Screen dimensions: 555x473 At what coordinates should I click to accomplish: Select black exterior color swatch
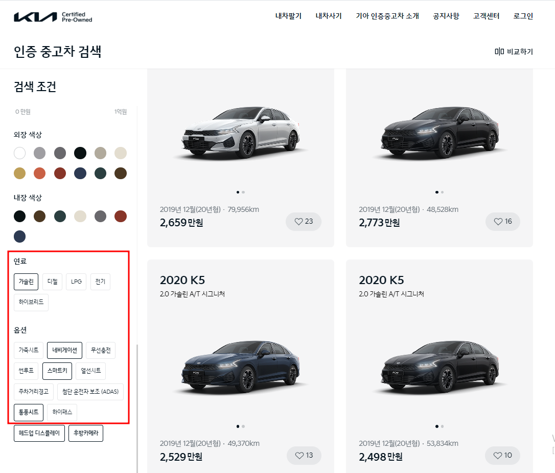pyautogui.click(x=80, y=153)
